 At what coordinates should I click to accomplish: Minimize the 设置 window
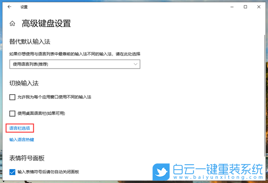coord(232,7)
